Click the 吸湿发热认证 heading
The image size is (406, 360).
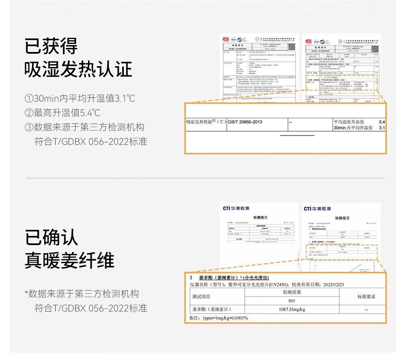point(78,69)
